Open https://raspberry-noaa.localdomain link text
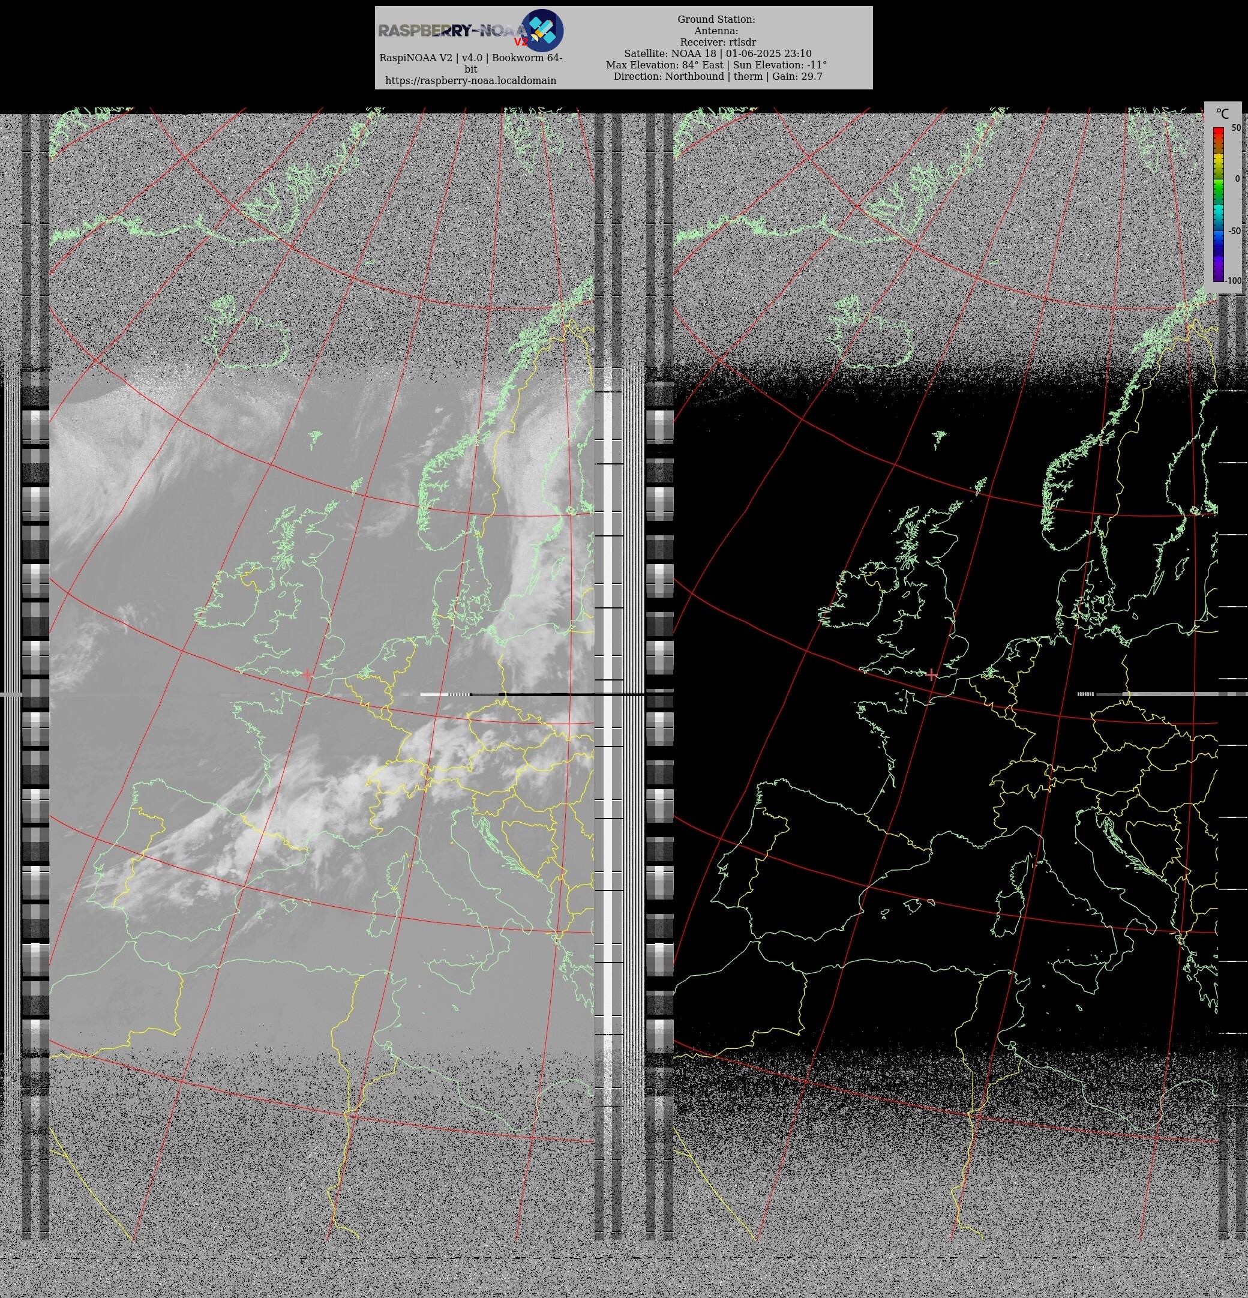This screenshot has height=1298, width=1248. (471, 80)
